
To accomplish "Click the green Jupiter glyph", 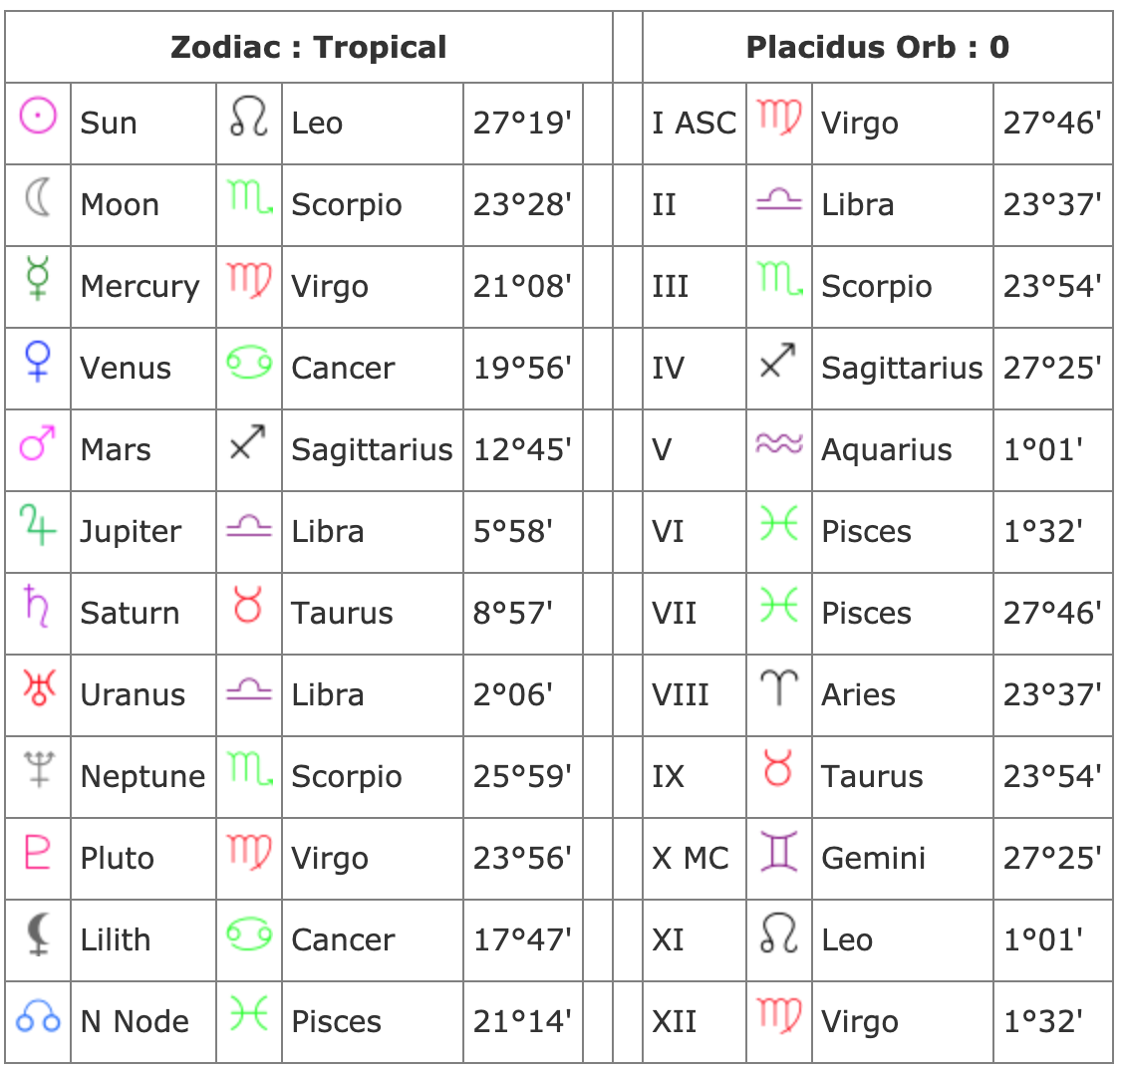I will (37, 525).
